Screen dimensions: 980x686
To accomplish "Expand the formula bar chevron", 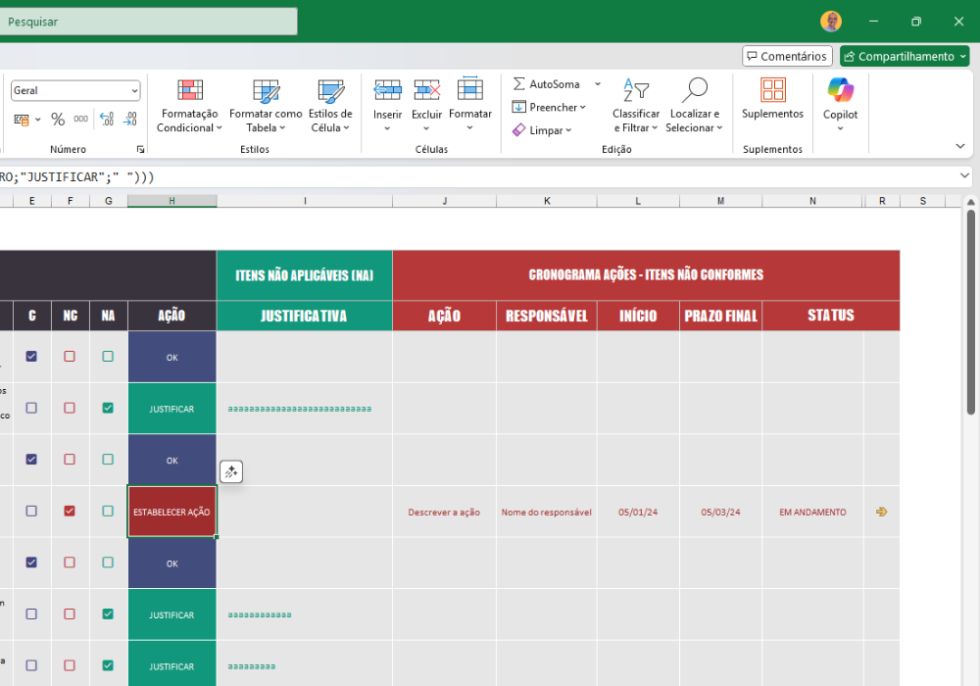I will tap(964, 176).
